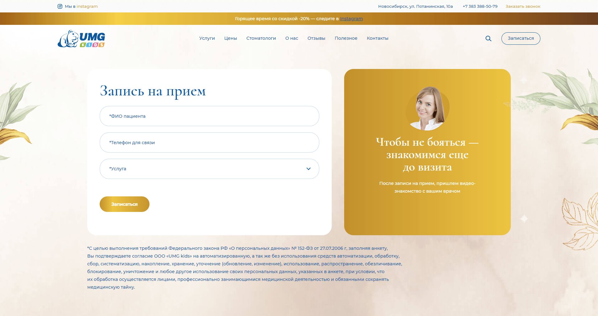Click the clinic address Потанинская, 10а

(x=415, y=6)
